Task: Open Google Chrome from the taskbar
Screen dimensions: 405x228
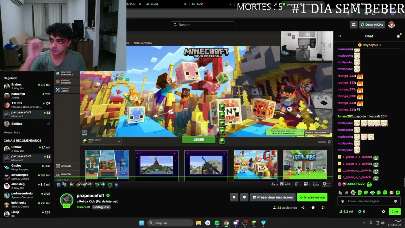Action: 226,223
